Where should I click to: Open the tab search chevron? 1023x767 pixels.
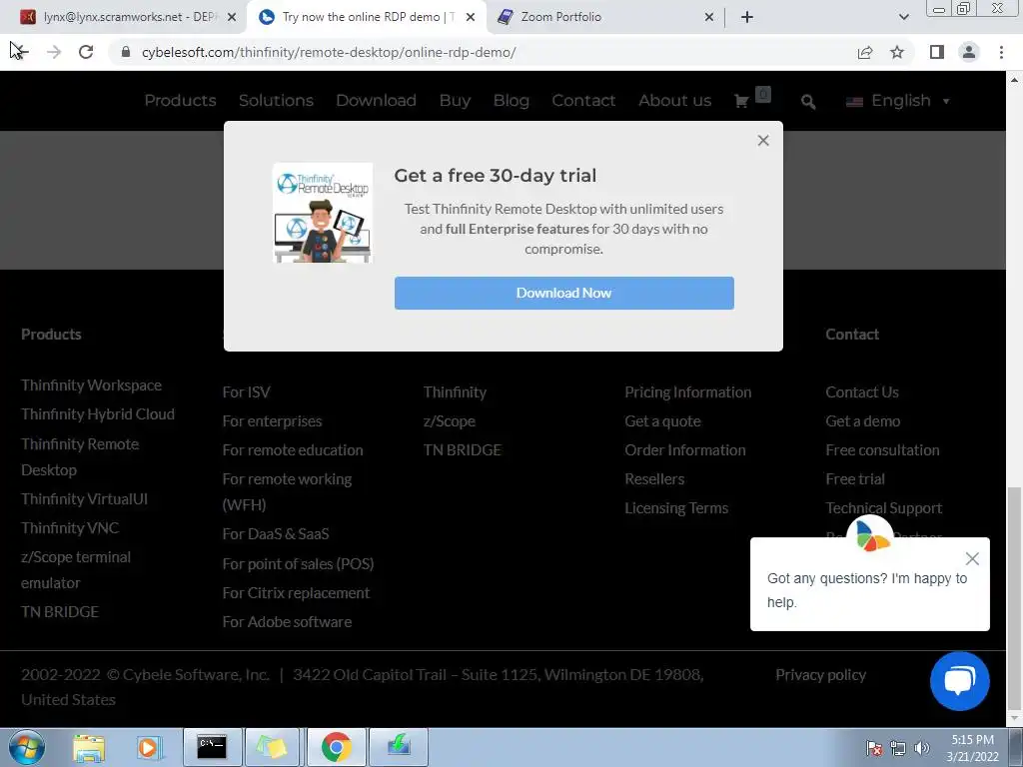[x=903, y=17]
